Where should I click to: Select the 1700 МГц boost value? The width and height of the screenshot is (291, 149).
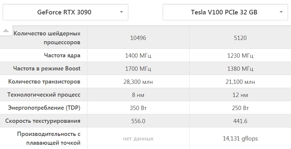(138, 69)
